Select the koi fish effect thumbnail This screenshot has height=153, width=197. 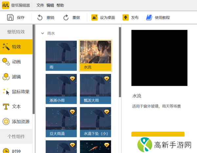[x=96, y=146]
